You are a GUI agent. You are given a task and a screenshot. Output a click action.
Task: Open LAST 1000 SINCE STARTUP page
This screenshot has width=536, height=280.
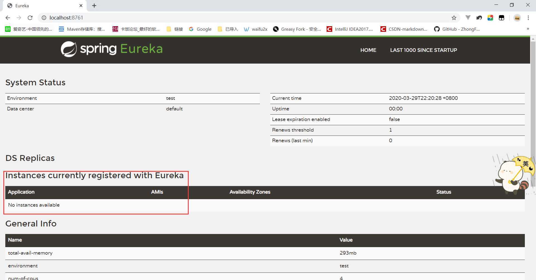(x=423, y=50)
